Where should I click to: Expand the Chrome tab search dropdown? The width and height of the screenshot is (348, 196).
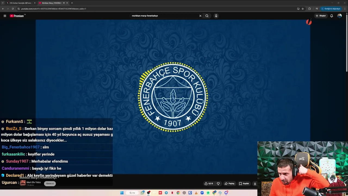click(x=3, y=3)
